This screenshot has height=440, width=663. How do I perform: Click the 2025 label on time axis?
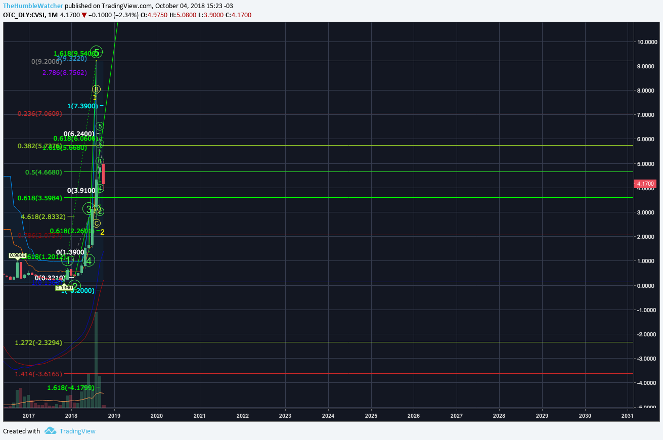point(371,416)
